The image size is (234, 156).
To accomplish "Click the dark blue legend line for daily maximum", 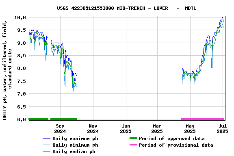I will (47, 139).
